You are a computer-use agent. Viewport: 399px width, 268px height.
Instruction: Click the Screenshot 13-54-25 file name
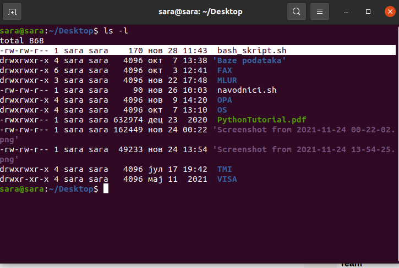pos(304,149)
